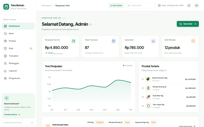
Task: Click Ringkasan Toko breadcrumb text
Action: [x=62, y=6]
